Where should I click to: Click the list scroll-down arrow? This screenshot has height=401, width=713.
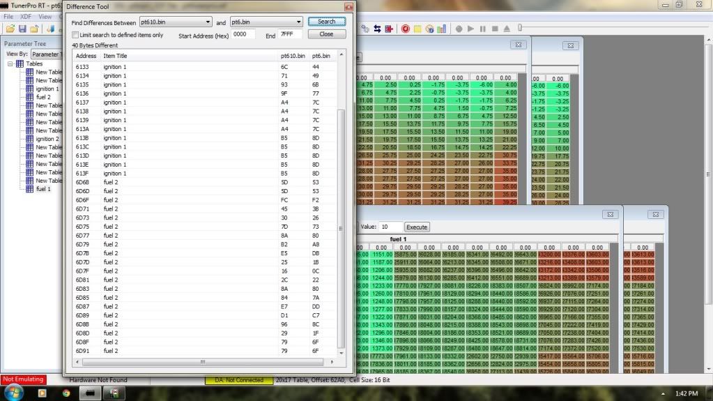click(341, 353)
